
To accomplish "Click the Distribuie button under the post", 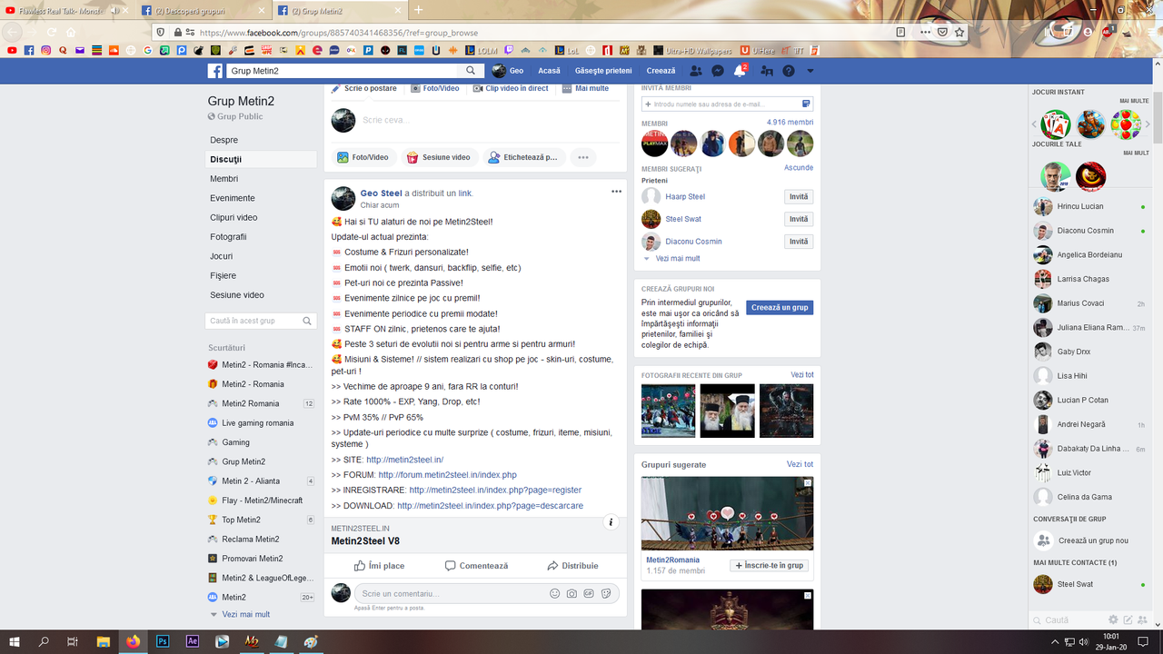I will (x=572, y=566).
